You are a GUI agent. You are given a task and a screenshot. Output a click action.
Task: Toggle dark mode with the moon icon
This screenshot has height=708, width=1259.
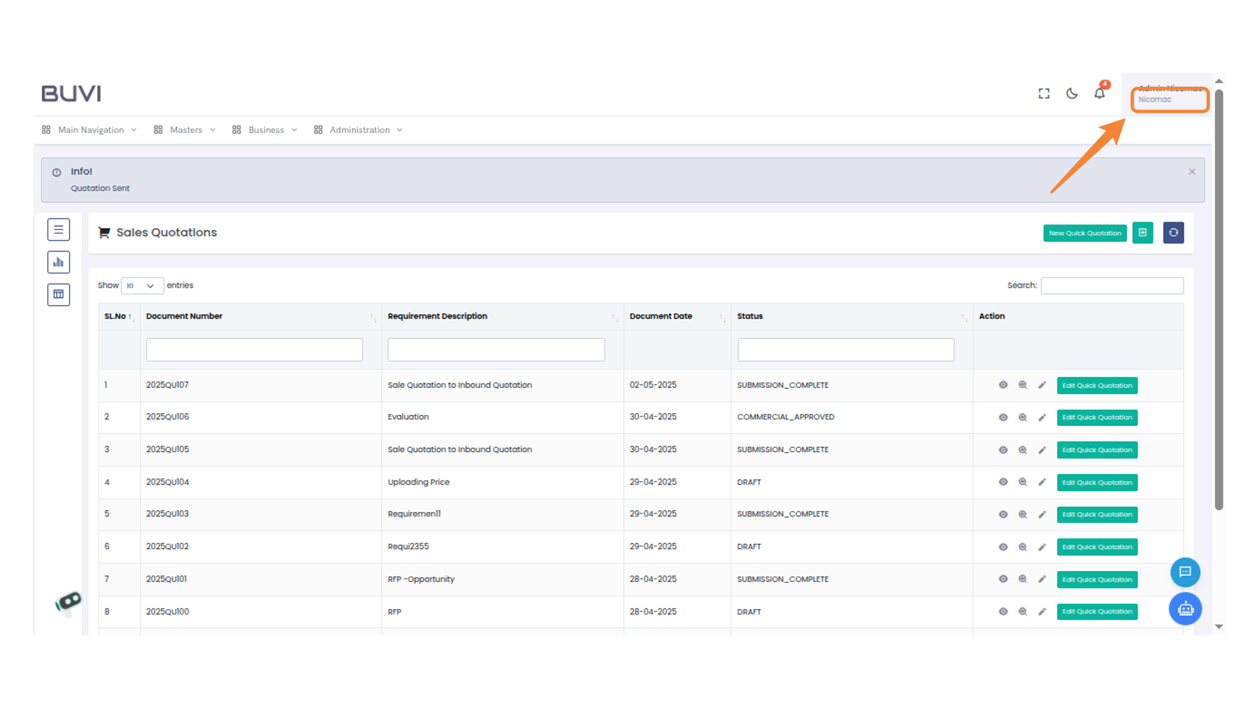[x=1071, y=94]
